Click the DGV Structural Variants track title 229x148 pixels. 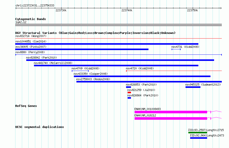coord(95,33)
